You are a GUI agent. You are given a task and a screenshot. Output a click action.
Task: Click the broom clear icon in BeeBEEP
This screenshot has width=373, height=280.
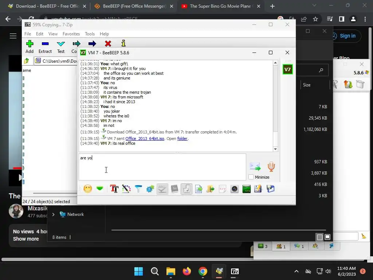[x=364, y=236]
